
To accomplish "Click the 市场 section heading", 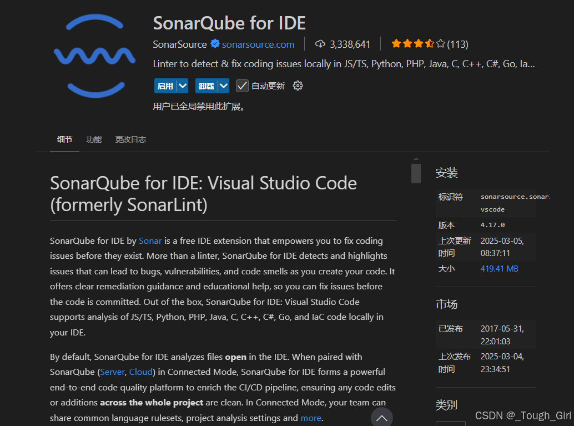I will 447,304.
